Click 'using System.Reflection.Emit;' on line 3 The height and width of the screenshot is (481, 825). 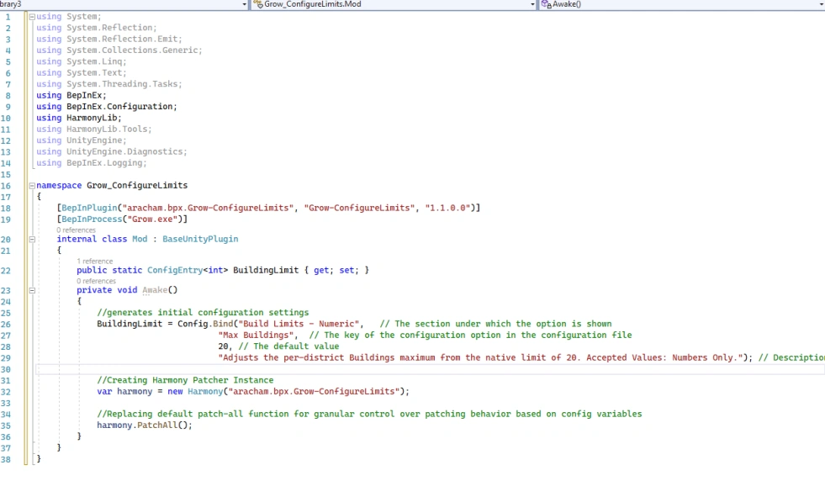109,39
